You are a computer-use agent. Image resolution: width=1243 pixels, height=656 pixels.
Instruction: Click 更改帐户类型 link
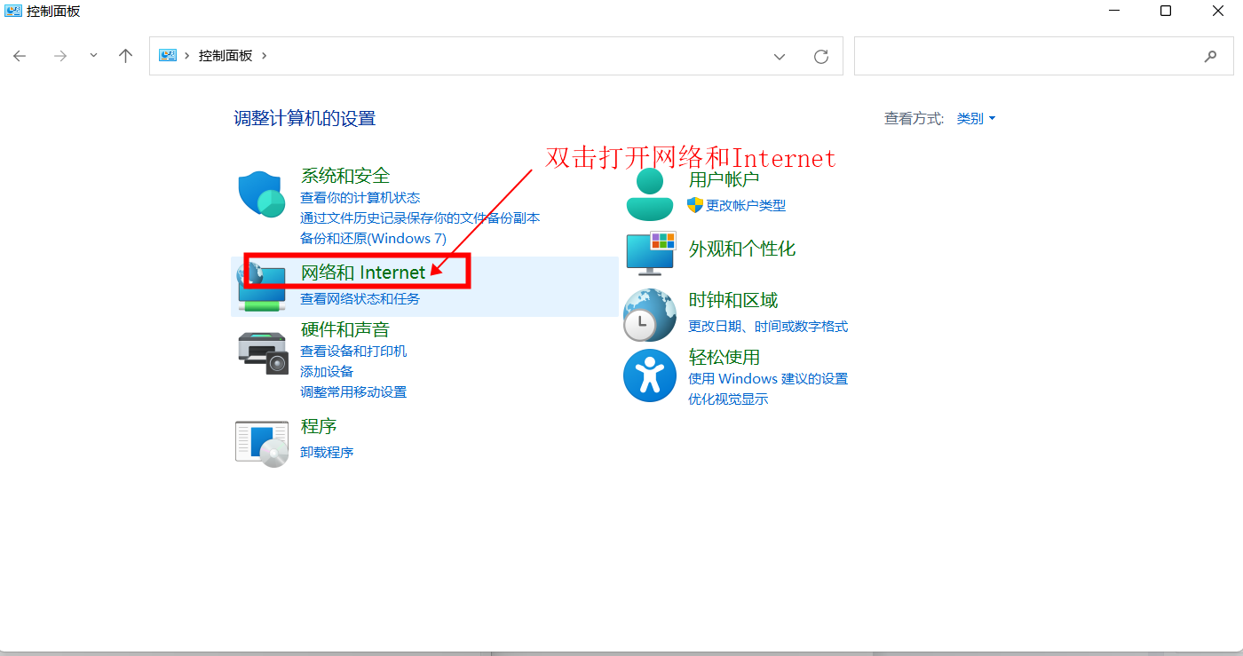point(745,206)
